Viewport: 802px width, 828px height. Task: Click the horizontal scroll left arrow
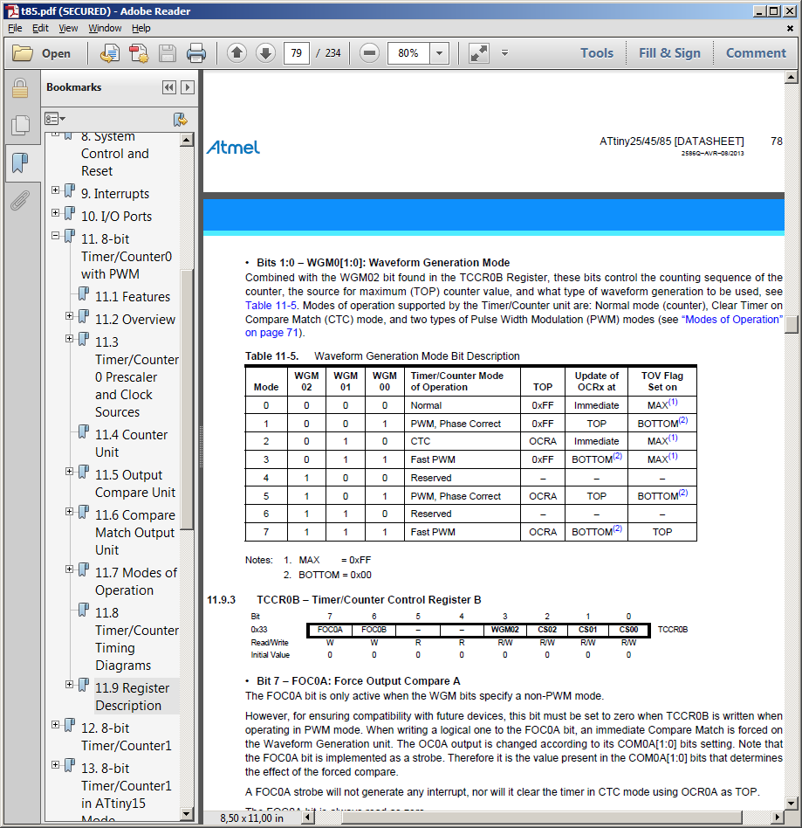(x=309, y=818)
